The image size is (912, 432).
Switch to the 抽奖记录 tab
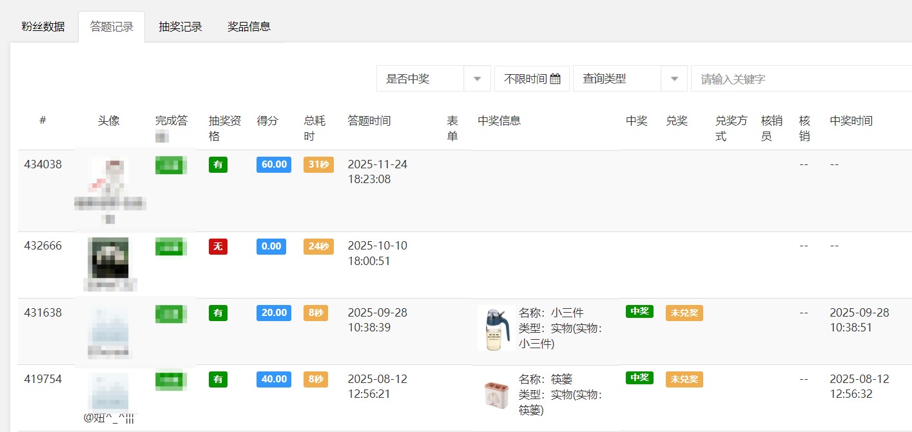[x=180, y=26]
